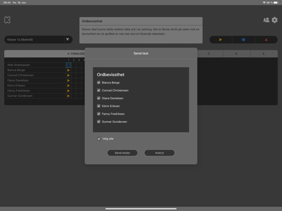The image size is (282, 211).
Task: Uncheck Conrad Christensen in the dialog
Action: [99, 90]
